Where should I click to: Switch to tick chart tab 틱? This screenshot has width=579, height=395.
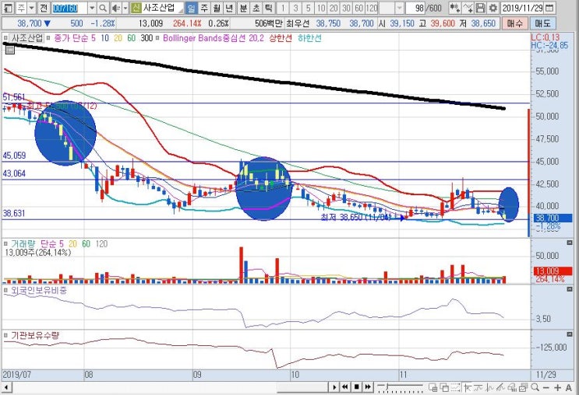[x=268, y=8]
